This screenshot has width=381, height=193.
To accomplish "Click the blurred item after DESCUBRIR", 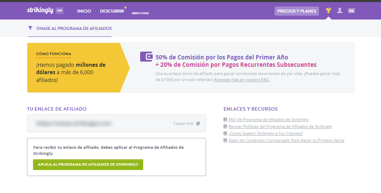I will click(x=141, y=13).
